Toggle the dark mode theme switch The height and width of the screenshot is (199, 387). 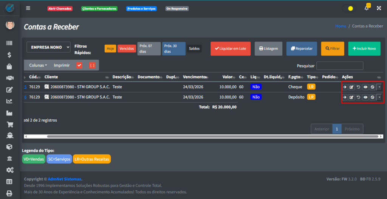[349, 8]
